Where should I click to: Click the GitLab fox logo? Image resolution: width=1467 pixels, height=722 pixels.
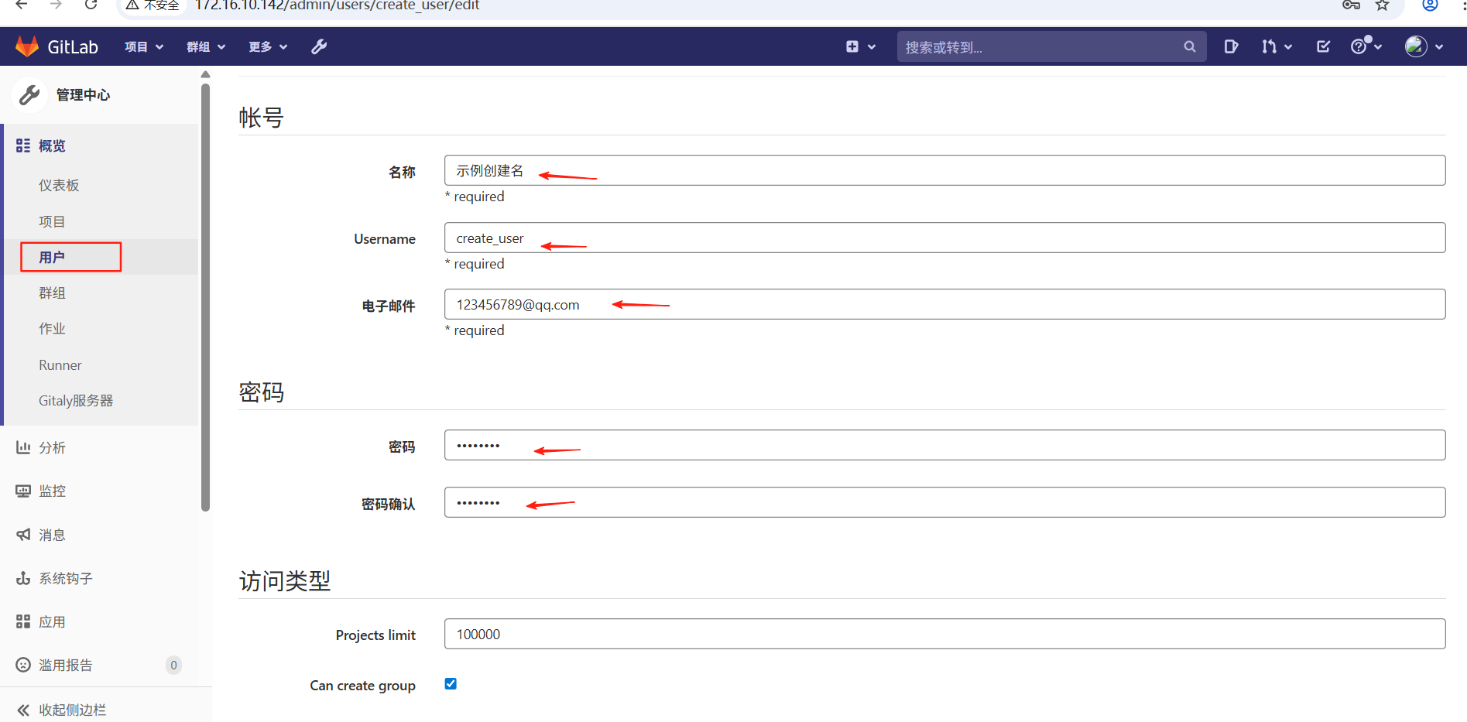(x=27, y=46)
